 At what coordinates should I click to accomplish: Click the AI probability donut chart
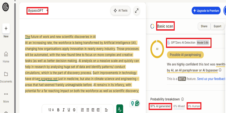tap(157, 49)
